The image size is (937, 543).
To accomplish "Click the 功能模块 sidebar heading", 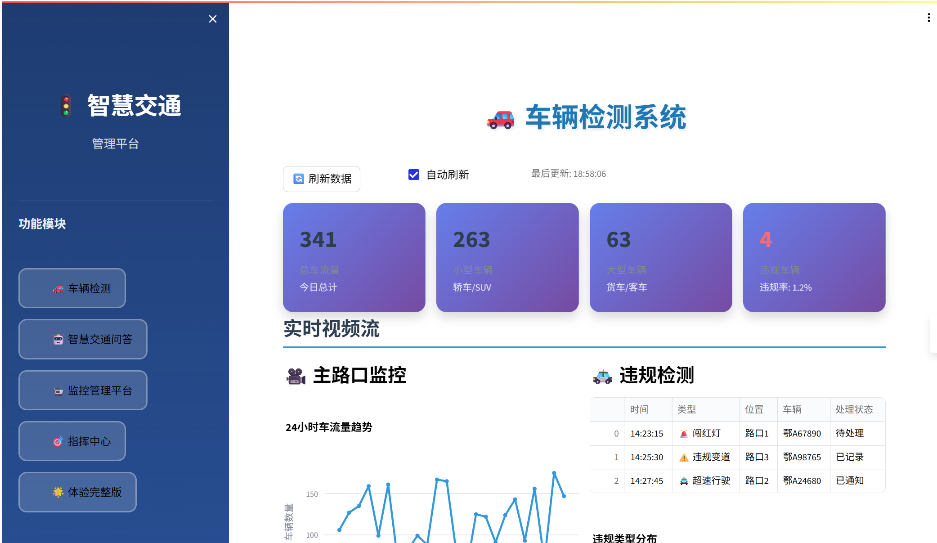I will point(42,224).
